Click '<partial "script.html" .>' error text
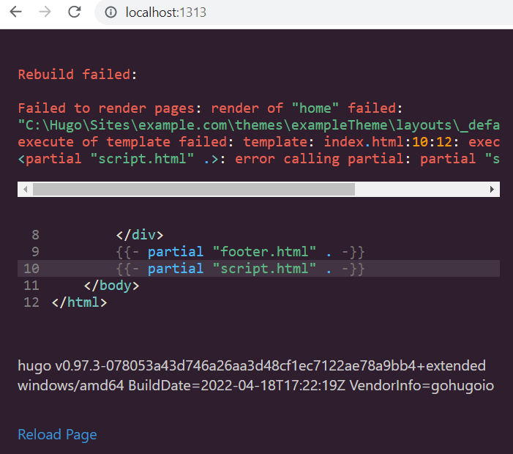The image size is (513, 454). pos(118,159)
